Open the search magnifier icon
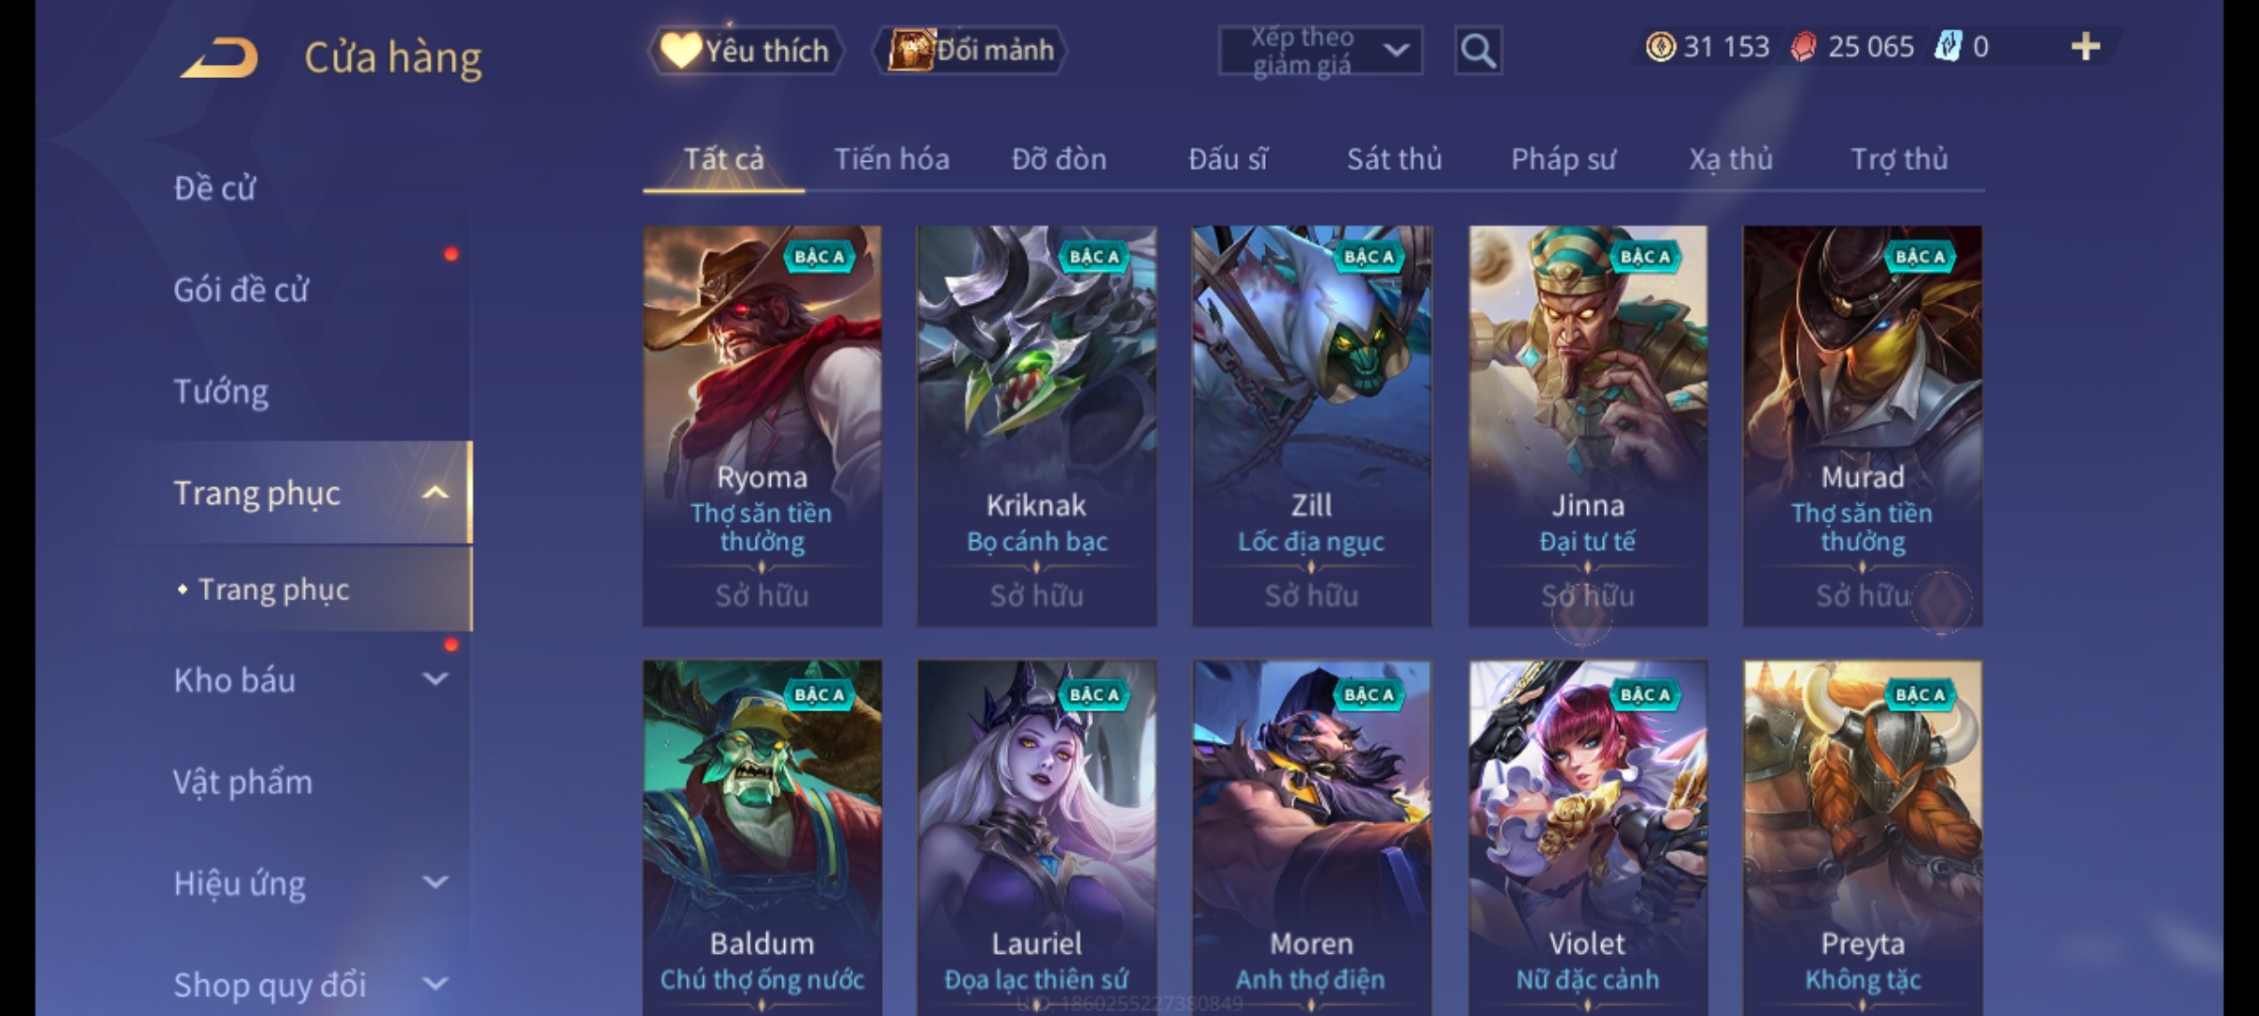 tap(1478, 51)
